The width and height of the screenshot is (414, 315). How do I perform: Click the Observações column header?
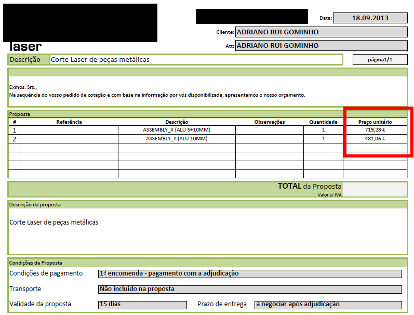click(x=270, y=122)
